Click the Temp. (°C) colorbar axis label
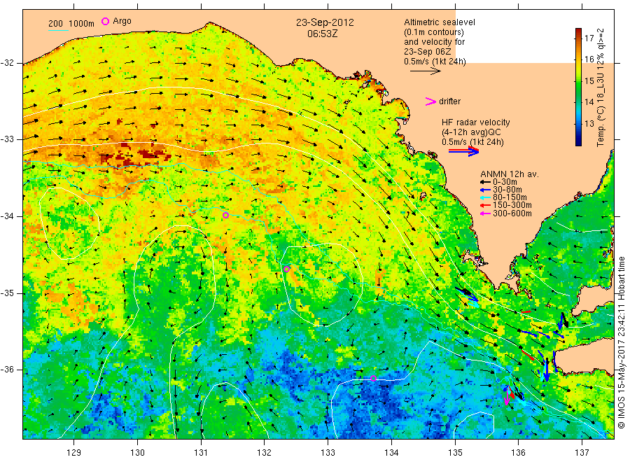The image size is (630, 462). click(x=601, y=87)
